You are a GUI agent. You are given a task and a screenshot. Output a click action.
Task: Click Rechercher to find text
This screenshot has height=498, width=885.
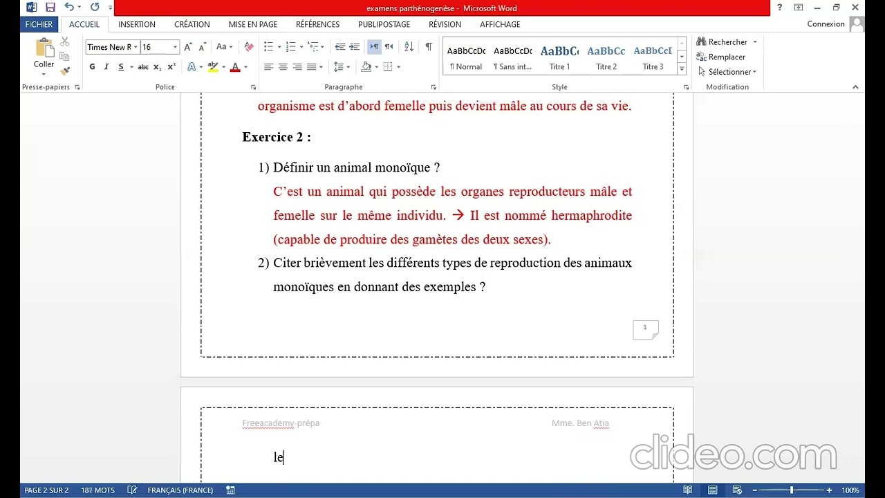coord(727,42)
